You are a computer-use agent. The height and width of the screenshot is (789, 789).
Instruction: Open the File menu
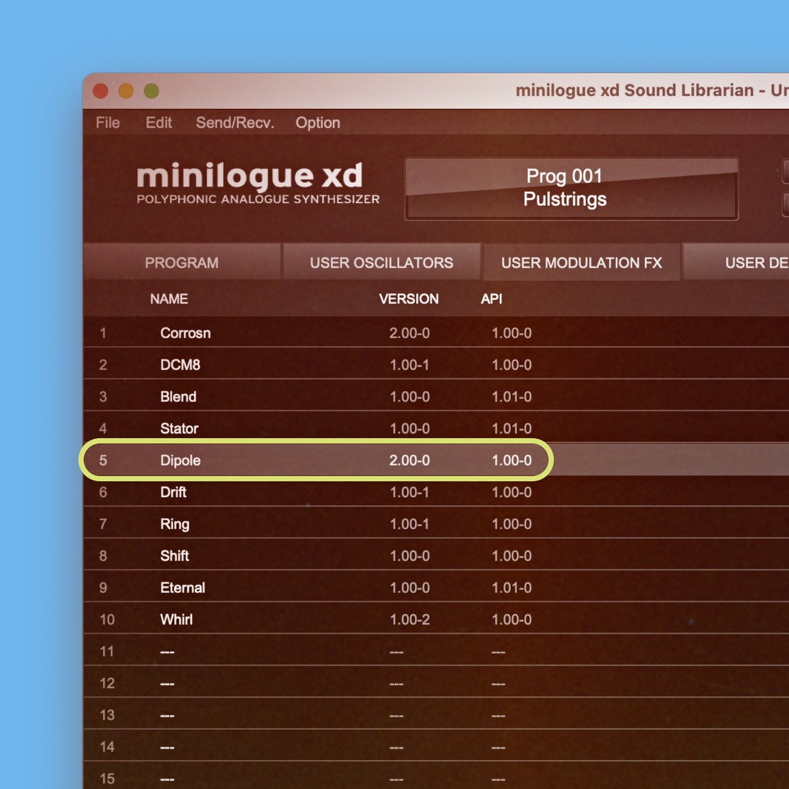(x=108, y=123)
